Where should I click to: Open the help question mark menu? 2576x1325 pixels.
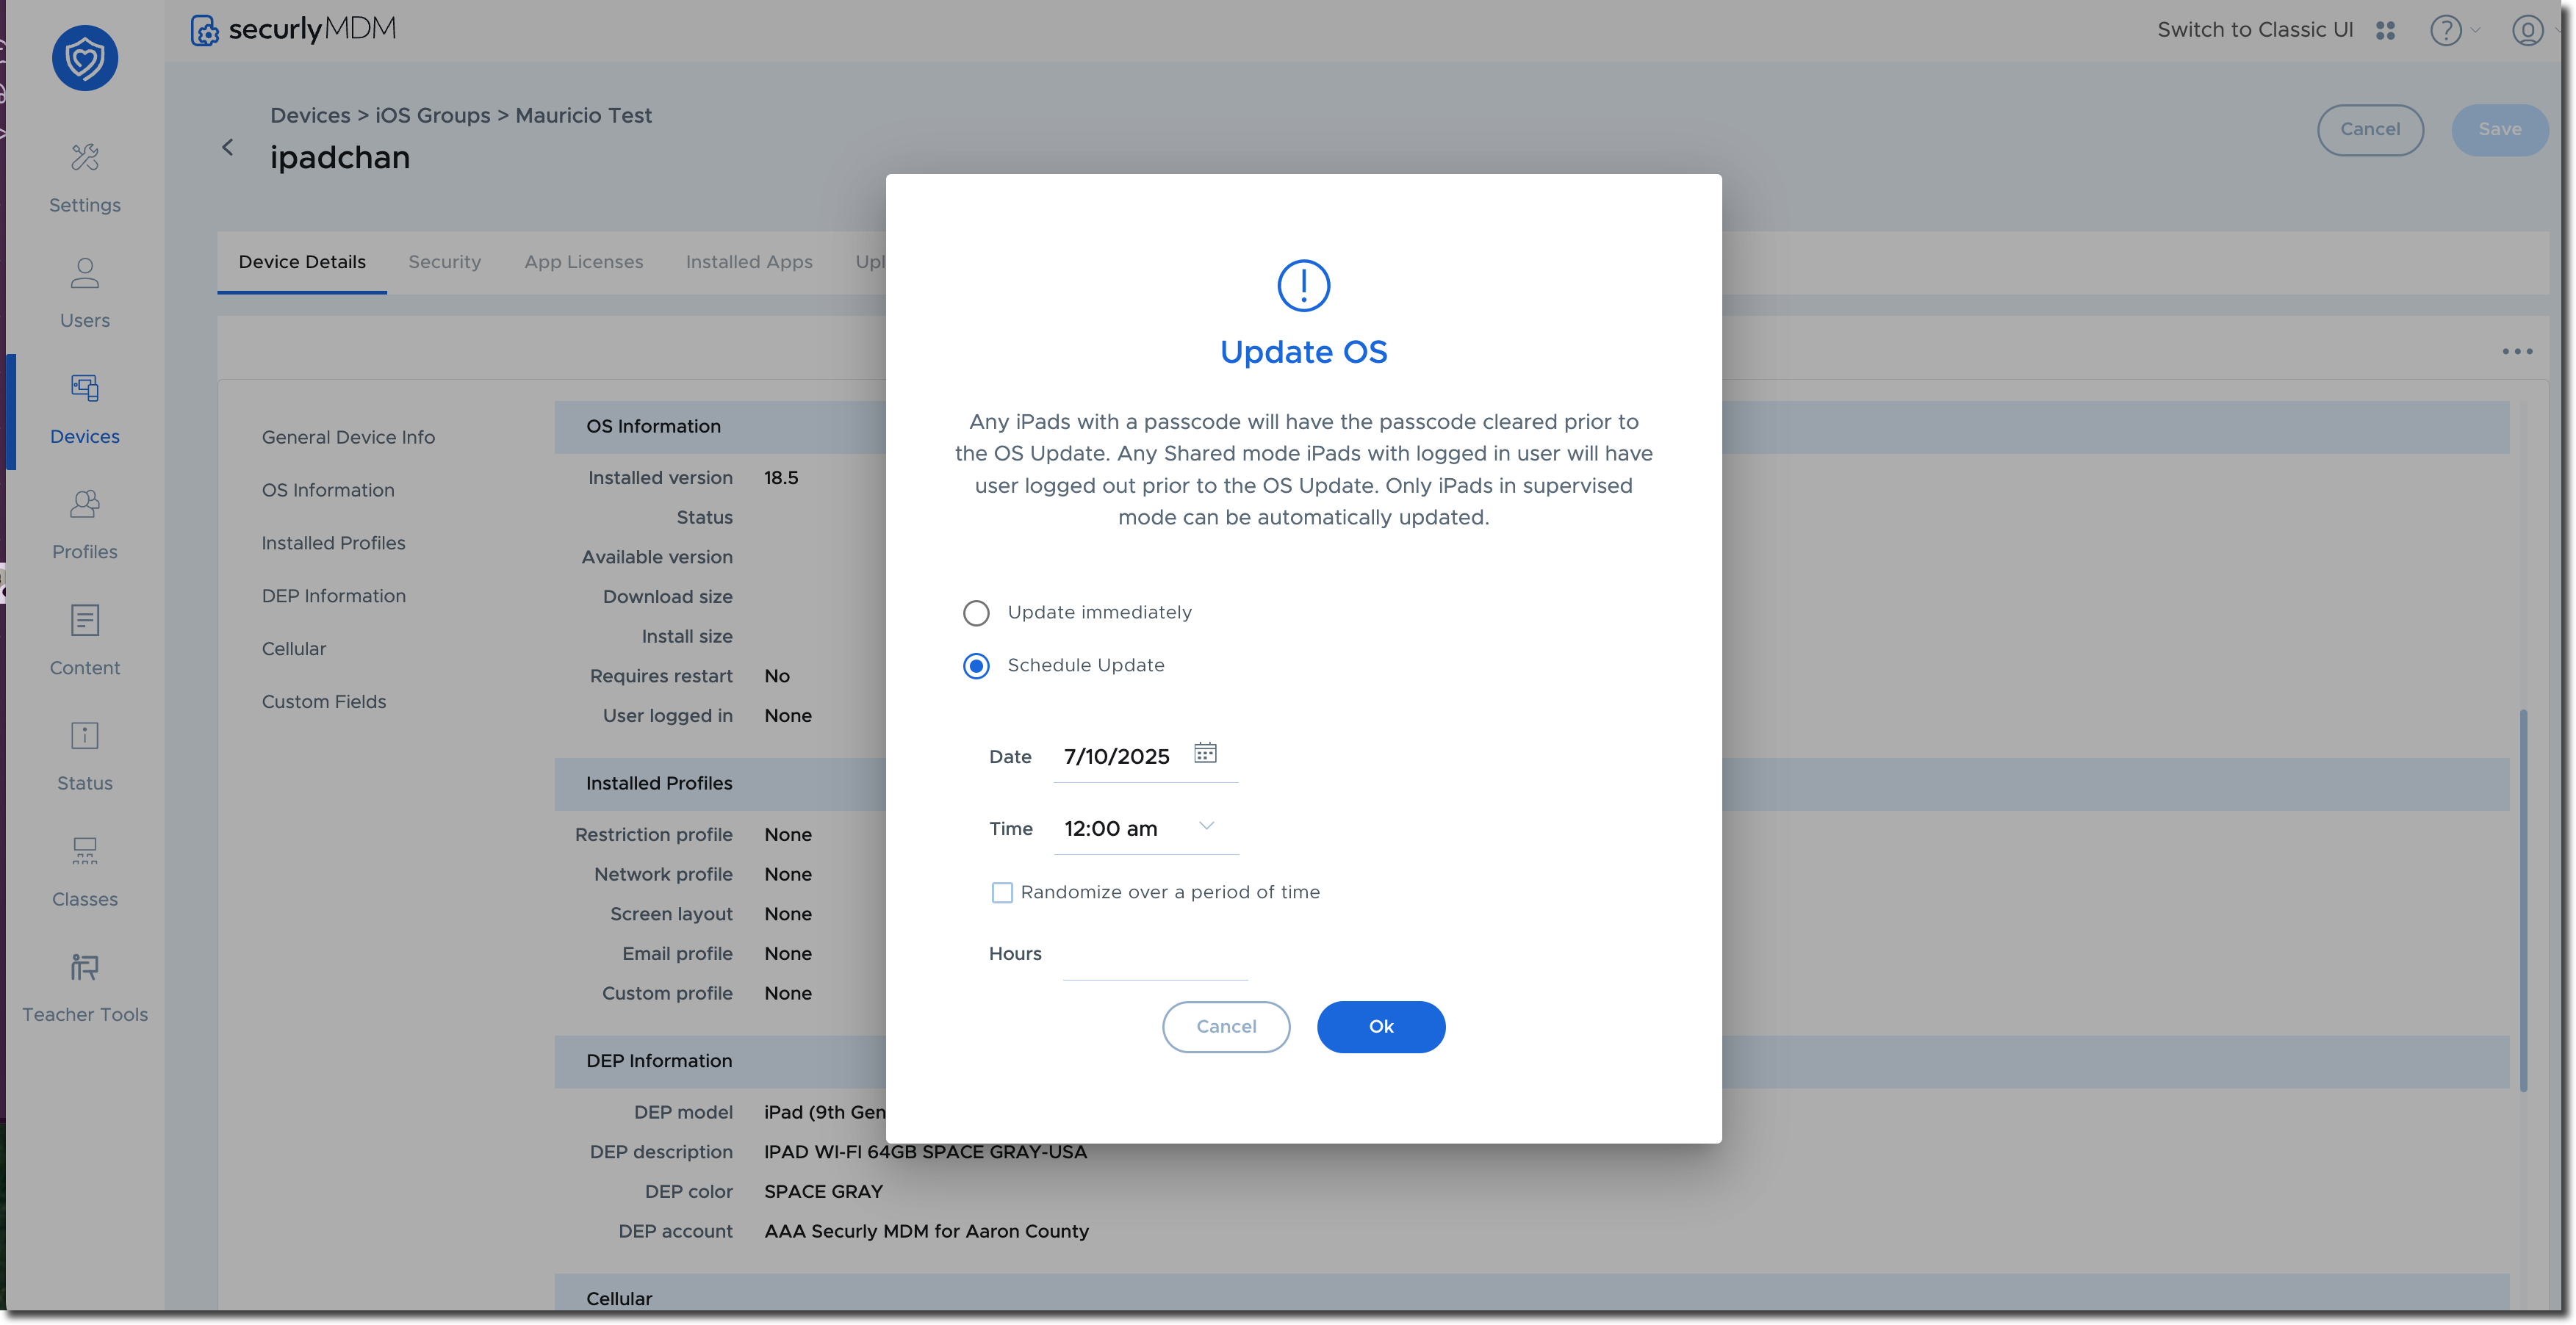tap(2446, 30)
